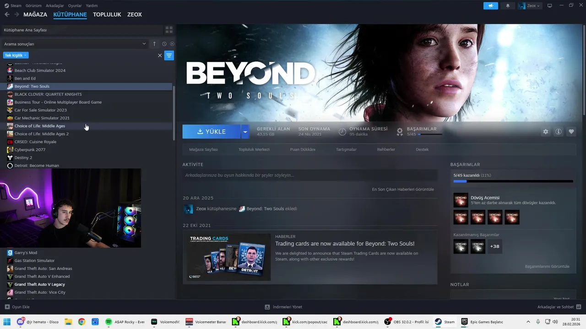Click the +38 locked achievements badge
Screen dimensions: 586x329
pyautogui.click(x=494, y=246)
